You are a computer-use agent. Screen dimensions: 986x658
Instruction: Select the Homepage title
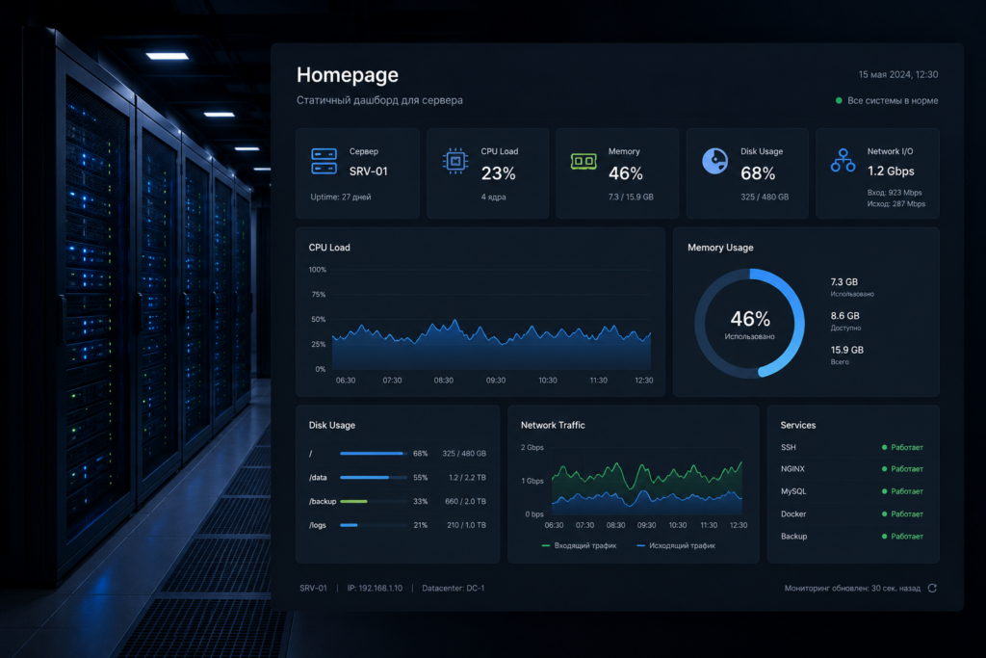(347, 75)
